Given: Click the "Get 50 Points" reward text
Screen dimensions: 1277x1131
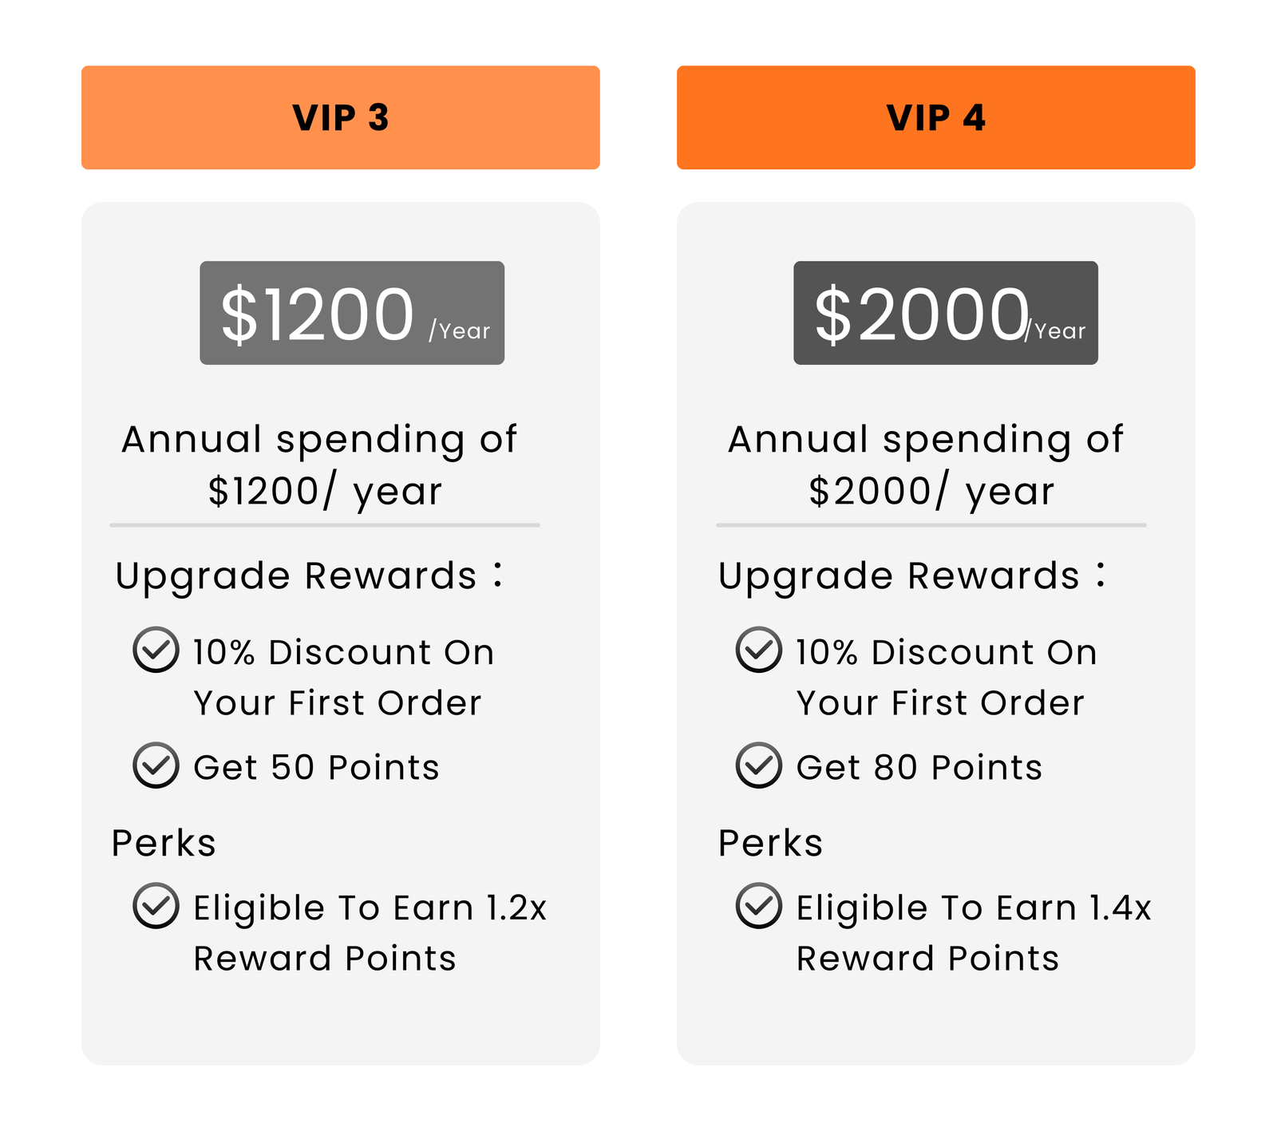Looking at the screenshot, I should point(316,768).
